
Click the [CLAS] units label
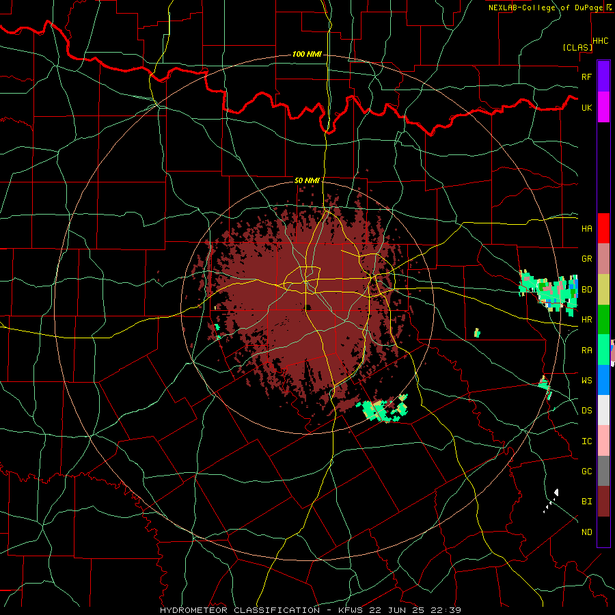pyautogui.click(x=577, y=47)
